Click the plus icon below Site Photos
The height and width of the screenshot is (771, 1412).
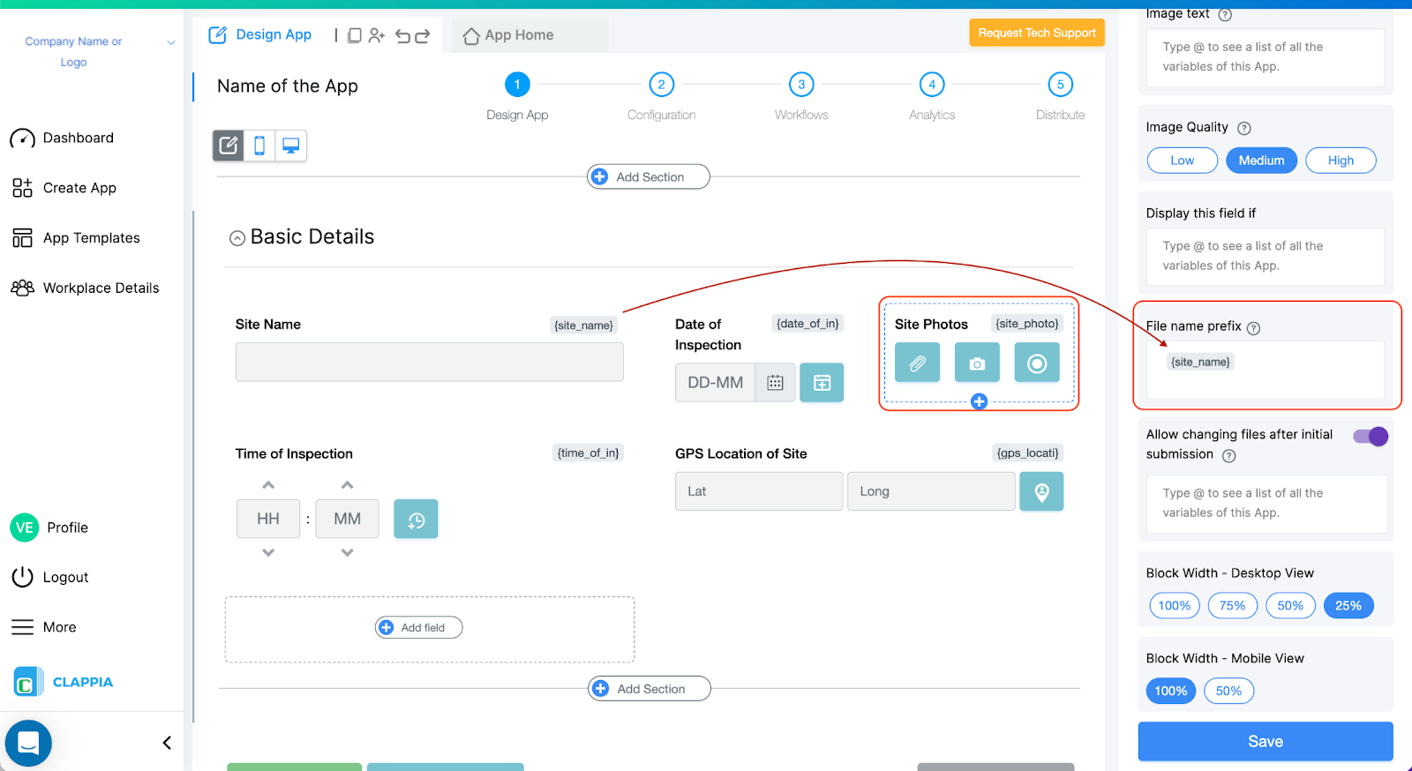[x=979, y=401]
